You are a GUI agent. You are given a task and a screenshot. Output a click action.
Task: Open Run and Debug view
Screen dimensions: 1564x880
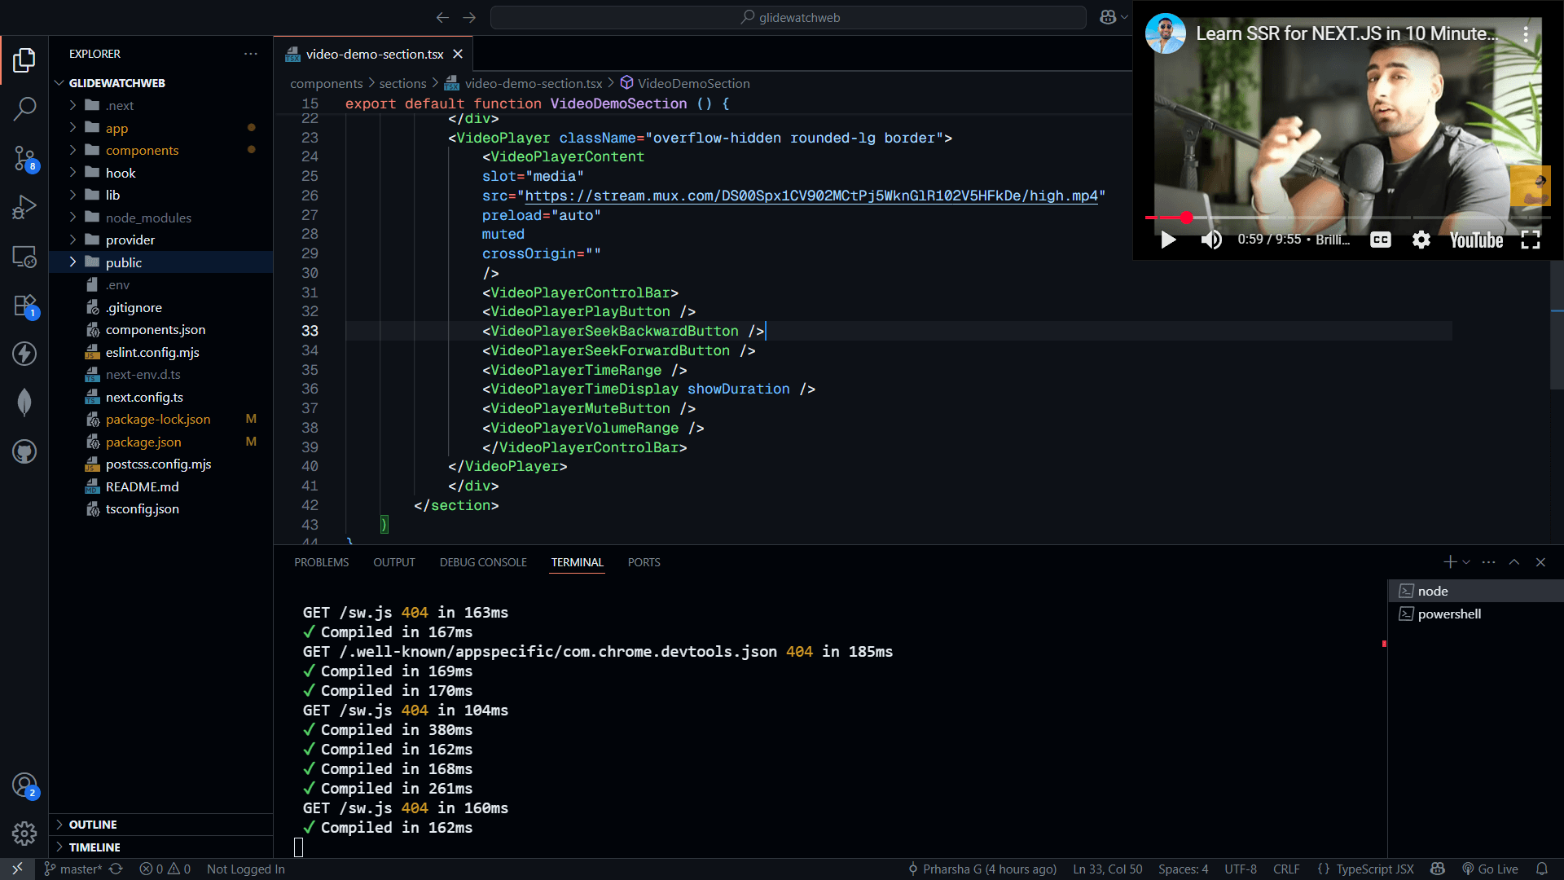24,207
